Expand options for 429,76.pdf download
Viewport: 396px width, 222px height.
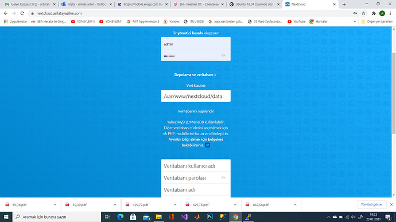pyautogui.click(x=235, y=205)
